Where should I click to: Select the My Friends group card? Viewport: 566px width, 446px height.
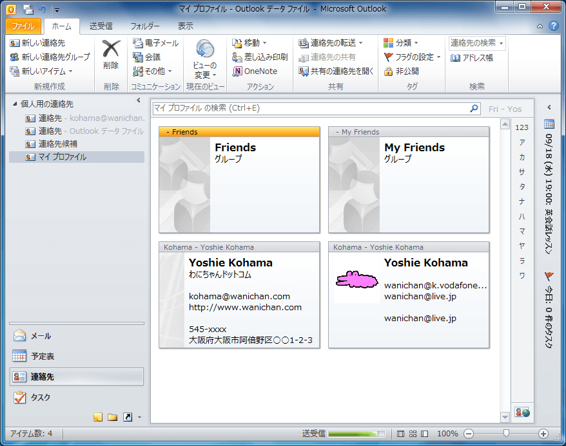coord(409,180)
